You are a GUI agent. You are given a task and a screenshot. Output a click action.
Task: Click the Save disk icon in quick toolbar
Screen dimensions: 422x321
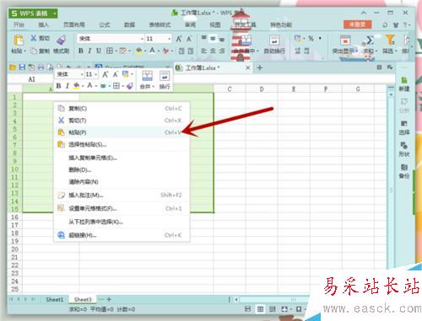coord(22,67)
